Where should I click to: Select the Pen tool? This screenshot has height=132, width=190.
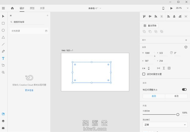3,51
